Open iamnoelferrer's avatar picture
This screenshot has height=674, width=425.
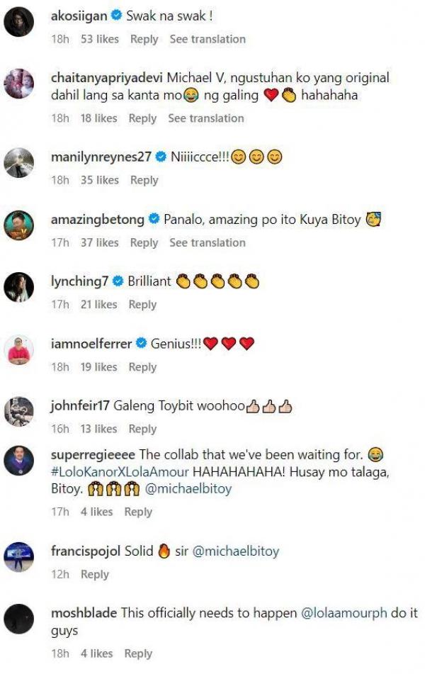tap(19, 350)
